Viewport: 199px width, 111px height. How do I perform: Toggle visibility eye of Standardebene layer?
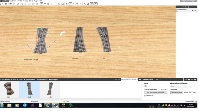[x=196, y=11]
